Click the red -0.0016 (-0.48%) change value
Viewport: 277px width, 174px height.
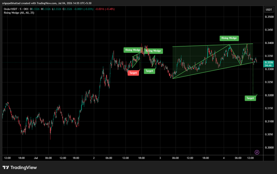point(105,9)
